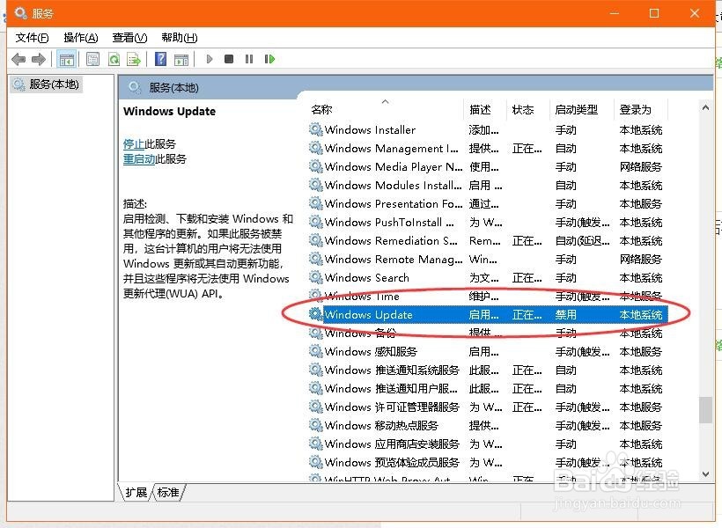Sort by the 名称 column header
This screenshot has width=722, height=528.
386,109
